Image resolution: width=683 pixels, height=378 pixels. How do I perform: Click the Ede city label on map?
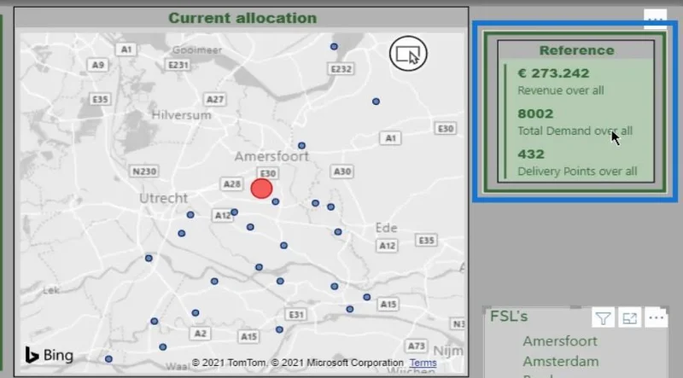386,228
